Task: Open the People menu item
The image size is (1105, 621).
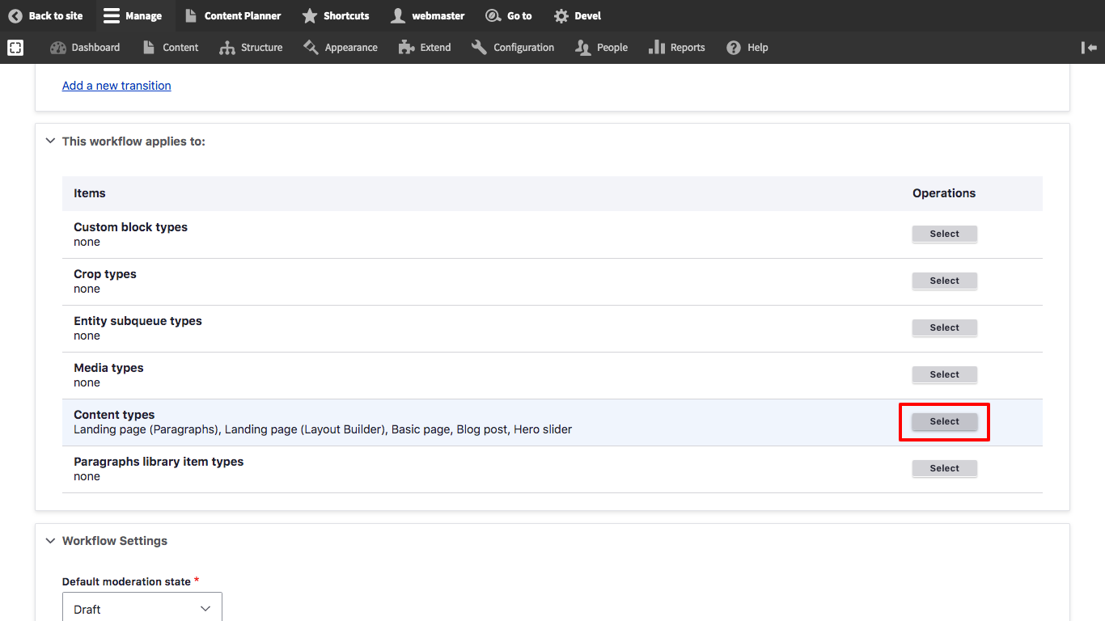Action: [601, 48]
